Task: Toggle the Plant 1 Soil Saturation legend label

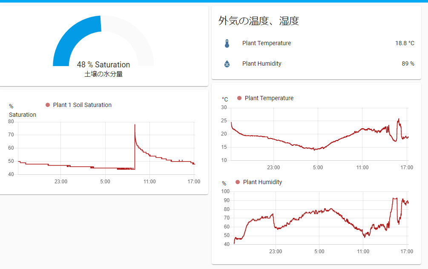Action: 82,105
